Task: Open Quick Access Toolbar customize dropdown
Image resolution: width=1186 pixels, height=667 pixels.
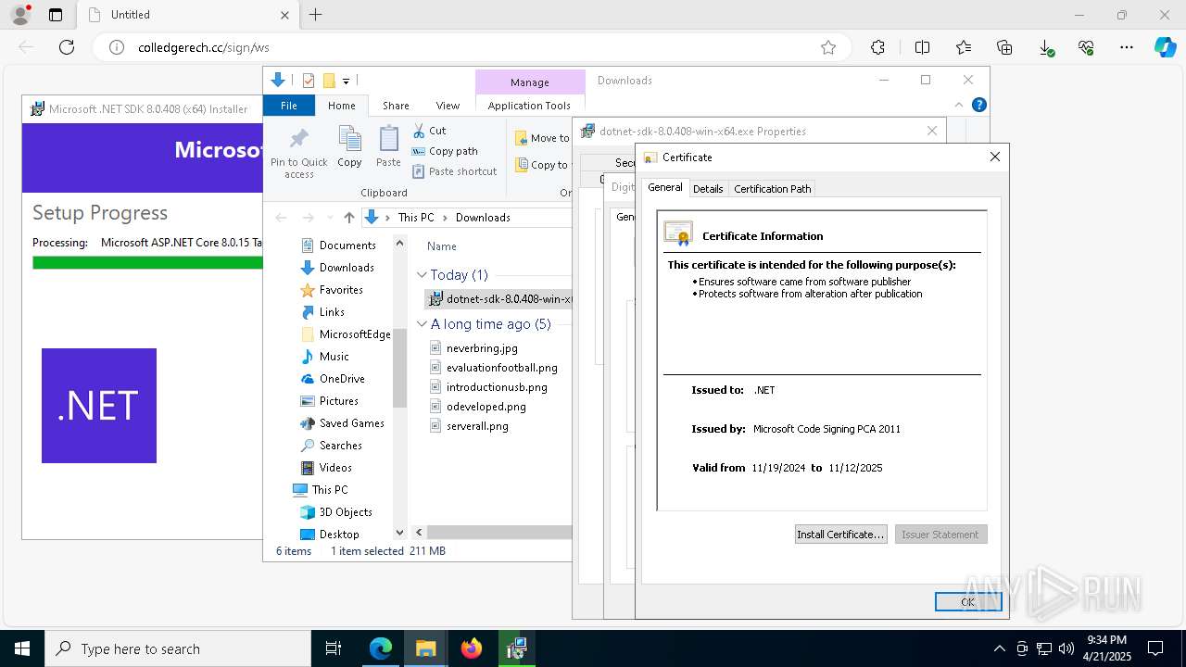Action: click(x=346, y=82)
